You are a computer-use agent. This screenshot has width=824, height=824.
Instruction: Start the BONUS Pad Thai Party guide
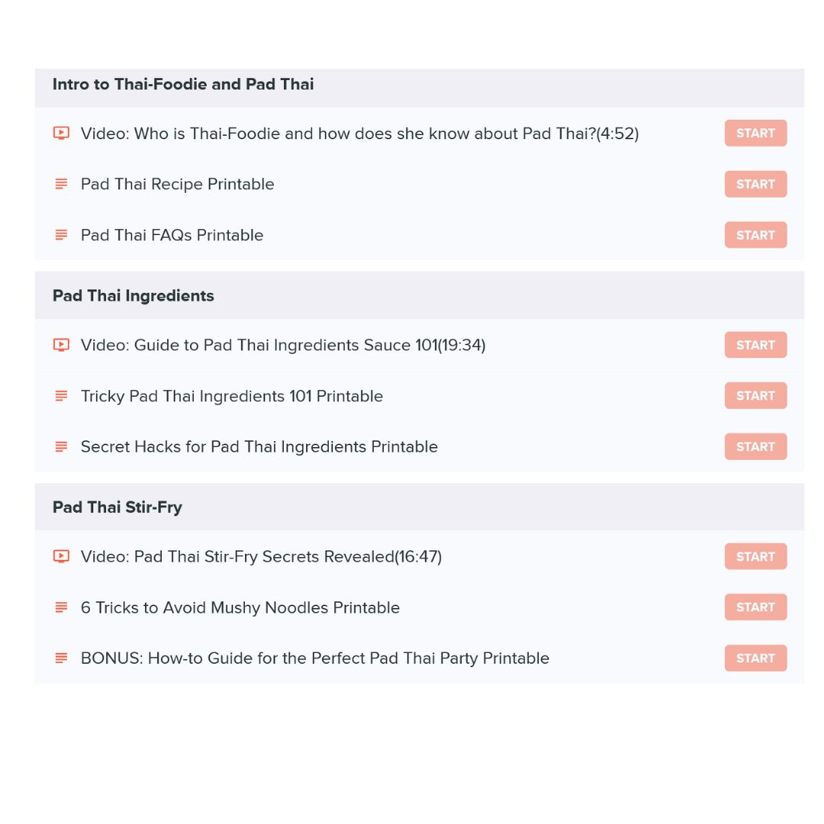click(755, 658)
